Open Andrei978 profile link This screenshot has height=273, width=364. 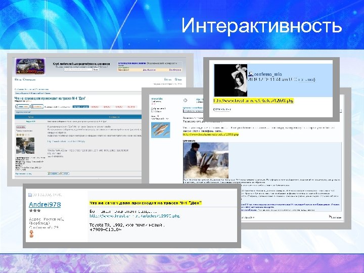tap(44, 205)
